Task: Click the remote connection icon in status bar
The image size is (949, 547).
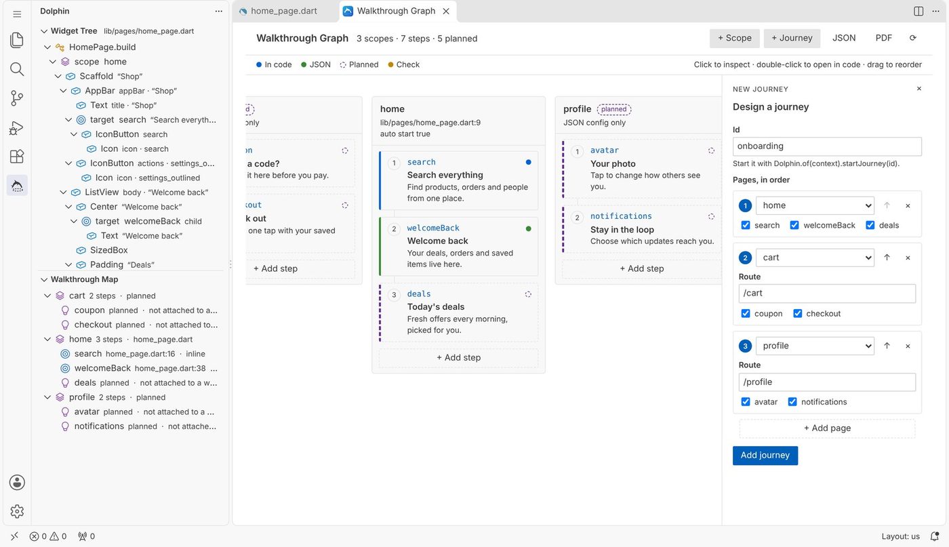Action: pyautogui.click(x=14, y=536)
